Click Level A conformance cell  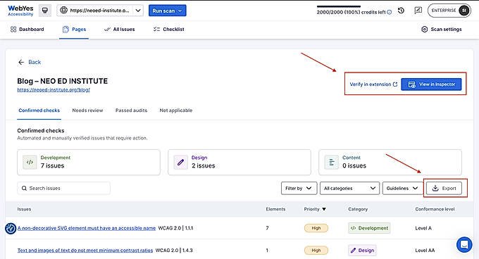423,228
